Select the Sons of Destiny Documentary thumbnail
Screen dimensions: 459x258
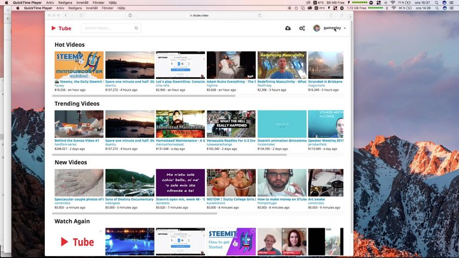point(129,183)
